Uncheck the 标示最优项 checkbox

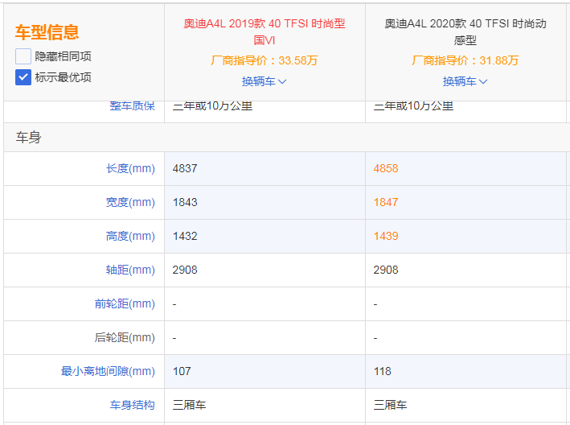(x=23, y=77)
